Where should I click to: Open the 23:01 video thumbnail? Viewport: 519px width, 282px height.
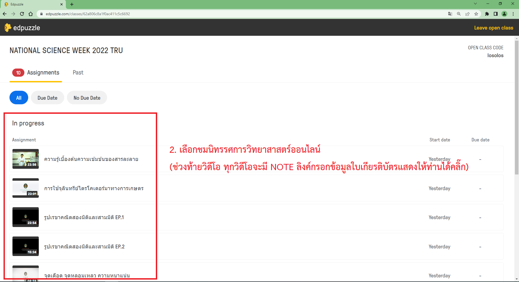point(25,188)
